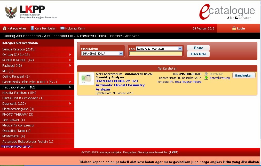Click the Distributor text link
The height and width of the screenshot is (166, 261).
coord(216,74)
